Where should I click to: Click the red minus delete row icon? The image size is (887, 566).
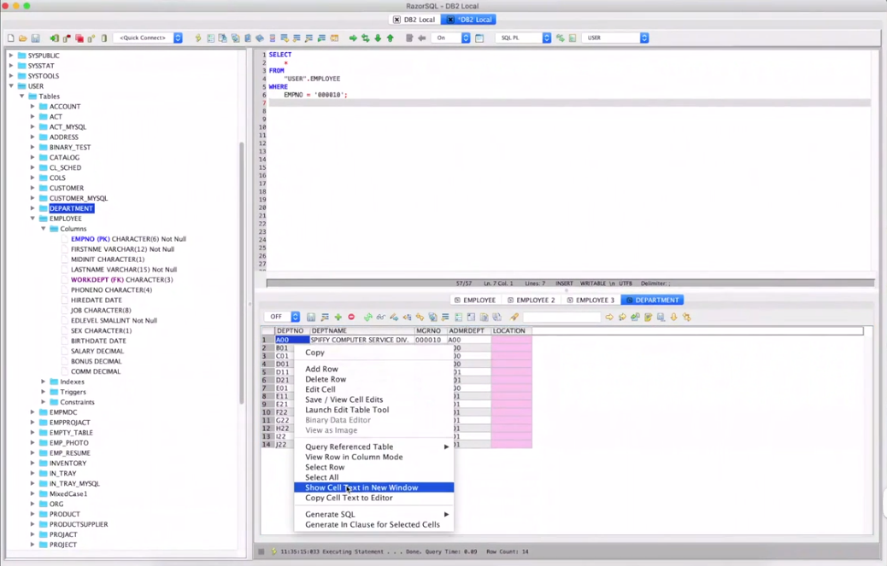pos(350,318)
